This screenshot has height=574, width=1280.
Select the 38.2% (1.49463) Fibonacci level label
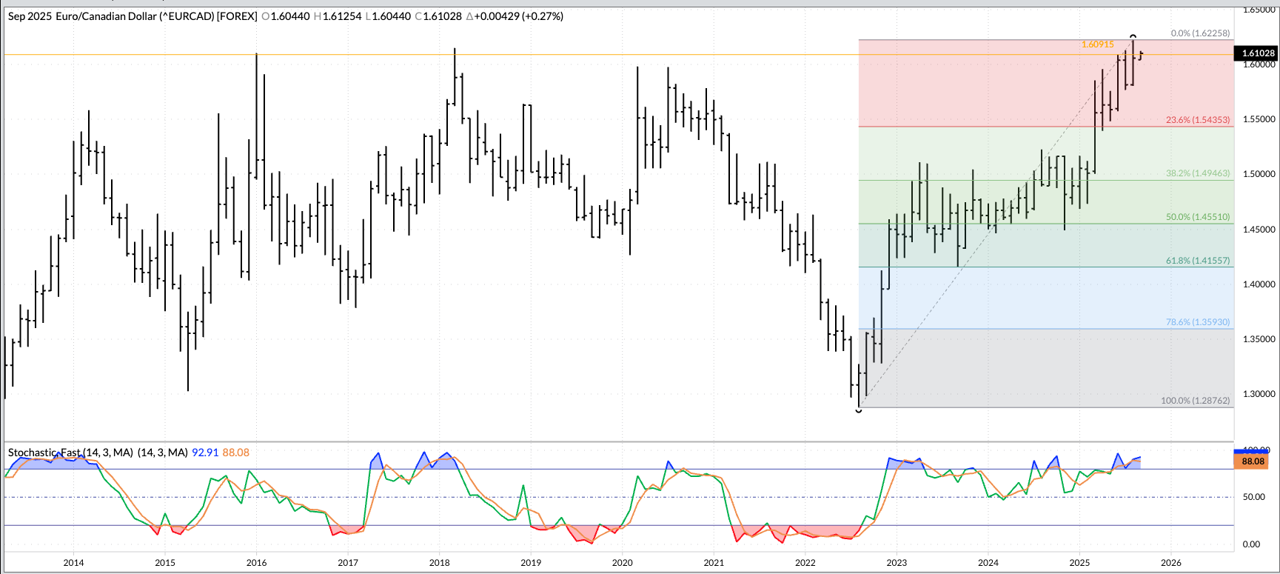click(x=1197, y=173)
